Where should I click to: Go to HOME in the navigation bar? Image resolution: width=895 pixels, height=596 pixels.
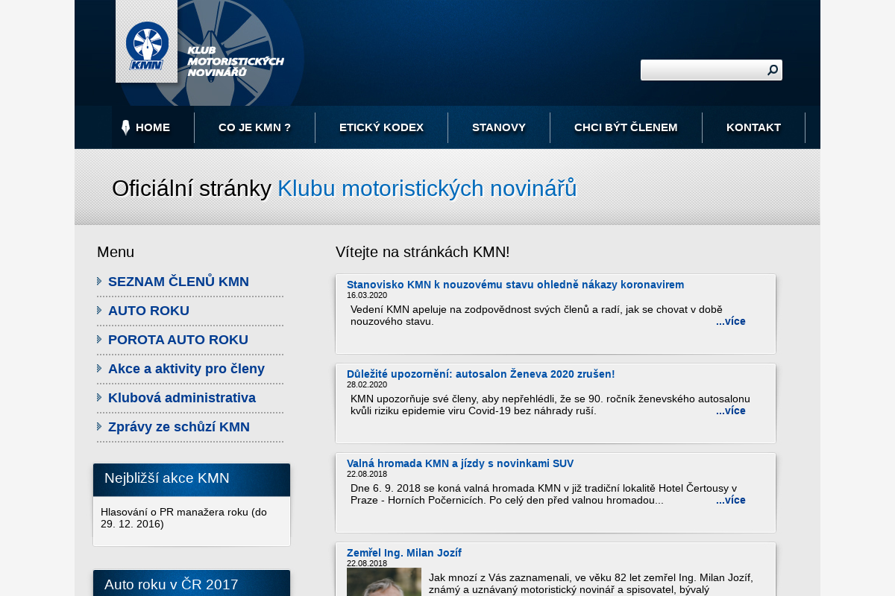[151, 127]
